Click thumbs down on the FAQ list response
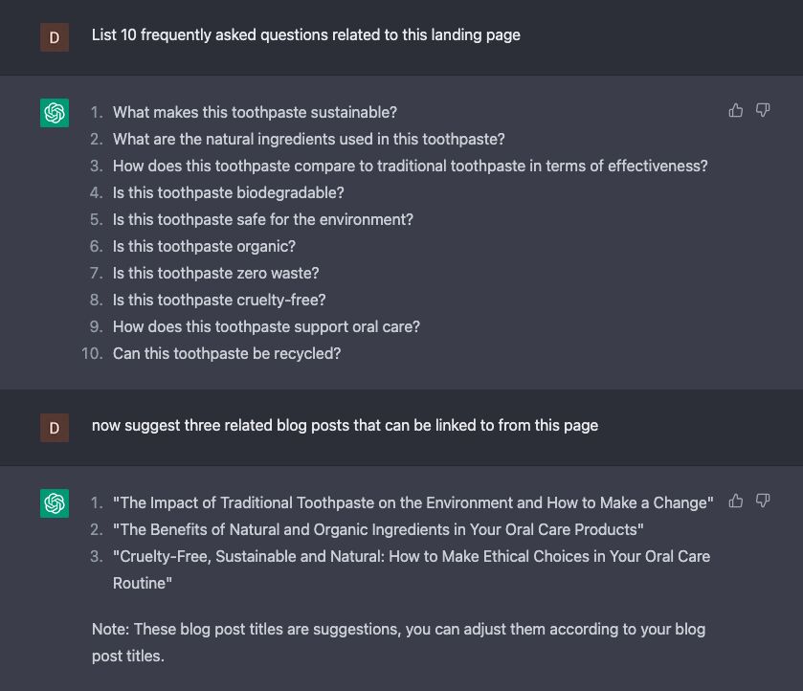 point(763,110)
